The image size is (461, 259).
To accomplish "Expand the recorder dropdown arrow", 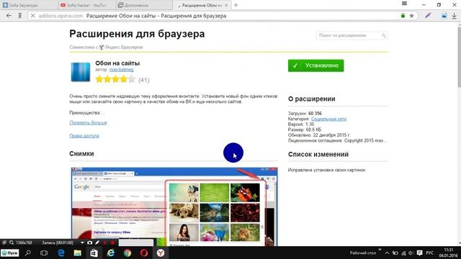I will coord(82,243).
